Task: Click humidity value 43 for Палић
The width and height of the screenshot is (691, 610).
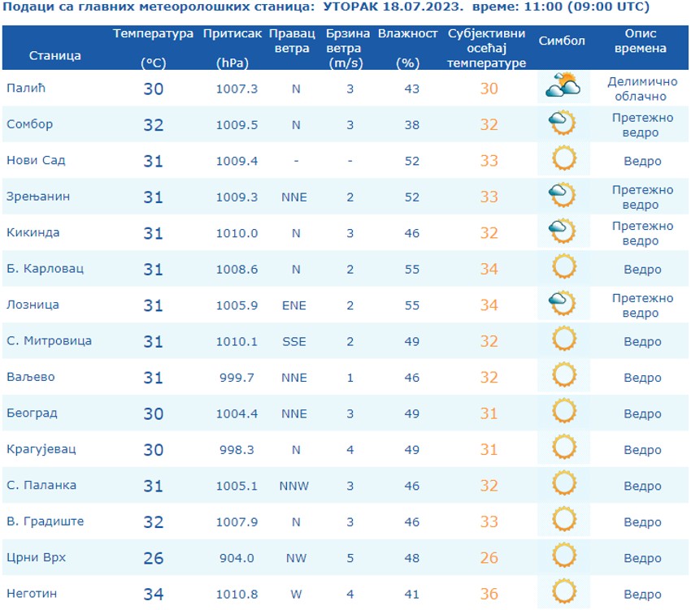Action: pos(412,89)
